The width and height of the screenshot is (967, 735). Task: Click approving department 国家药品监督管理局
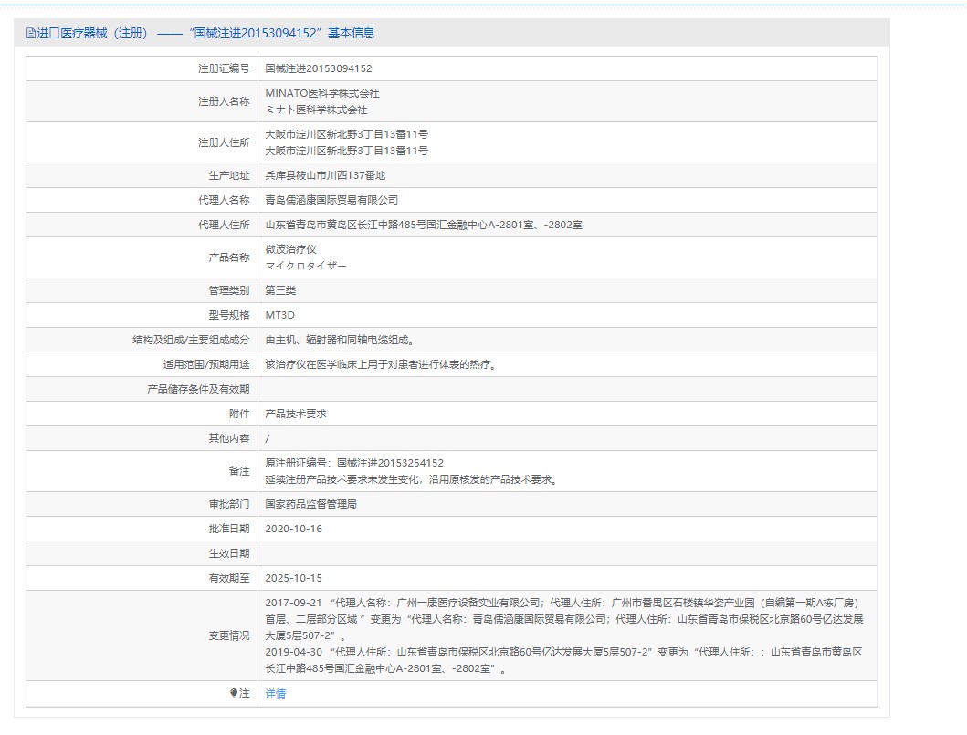310,504
